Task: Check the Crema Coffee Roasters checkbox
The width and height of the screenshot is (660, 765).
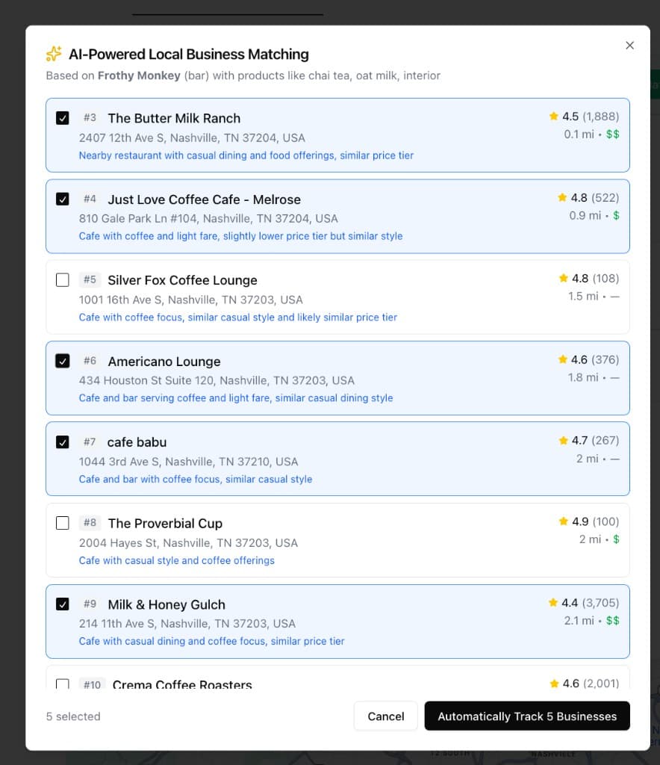Action: 63,684
